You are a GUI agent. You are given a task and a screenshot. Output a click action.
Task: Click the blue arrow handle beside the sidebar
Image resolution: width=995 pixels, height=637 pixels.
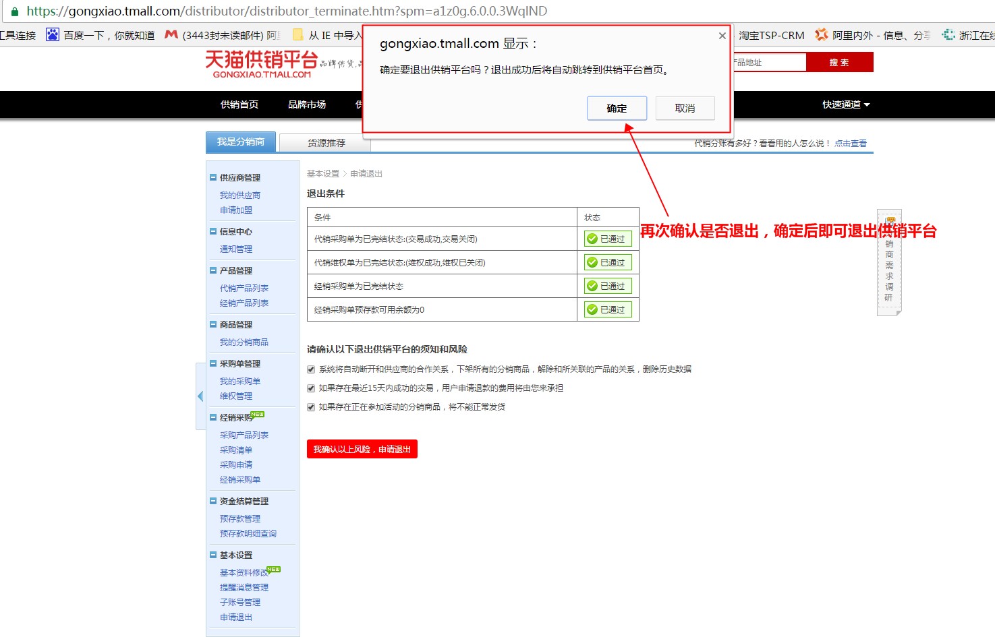(x=200, y=396)
